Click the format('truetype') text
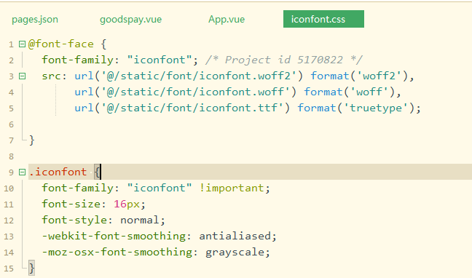 coord(355,108)
